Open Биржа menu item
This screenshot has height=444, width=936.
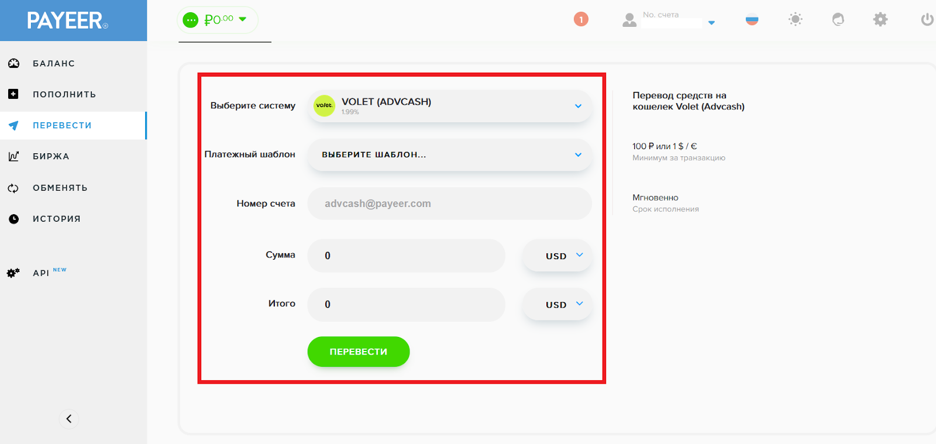pyautogui.click(x=73, y=156)
